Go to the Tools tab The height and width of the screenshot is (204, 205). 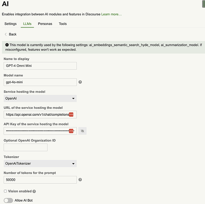(x=63, y=24)
